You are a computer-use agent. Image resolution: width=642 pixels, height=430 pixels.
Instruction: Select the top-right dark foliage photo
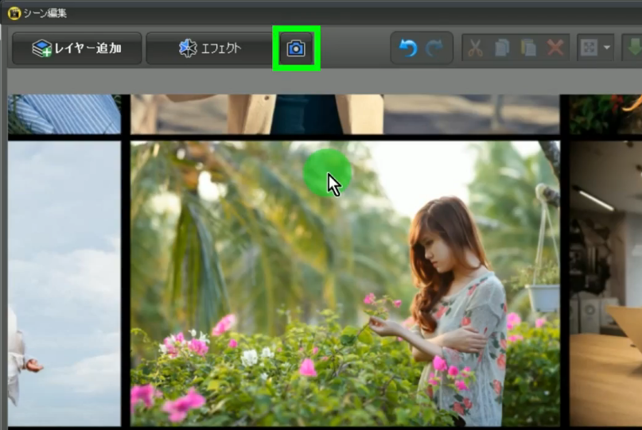[x=605, y=114]
